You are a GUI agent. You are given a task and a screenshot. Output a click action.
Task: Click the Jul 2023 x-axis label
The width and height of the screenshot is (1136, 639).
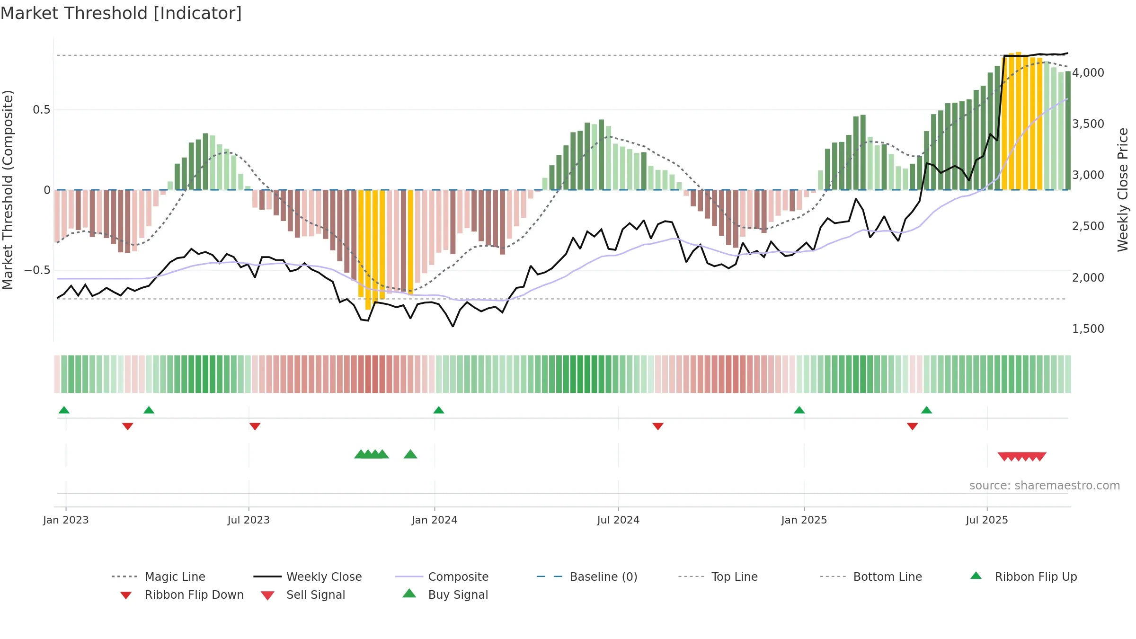click(248, 520)
